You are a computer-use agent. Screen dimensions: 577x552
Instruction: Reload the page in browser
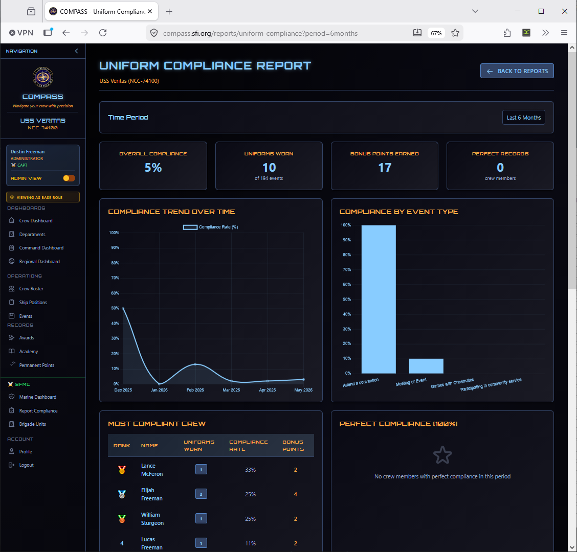tap(103, 33)
